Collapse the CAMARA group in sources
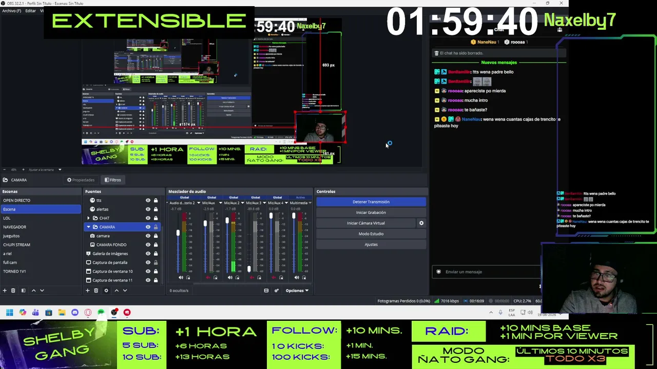The width and height of the screenshot is (657, 369). 88,227
